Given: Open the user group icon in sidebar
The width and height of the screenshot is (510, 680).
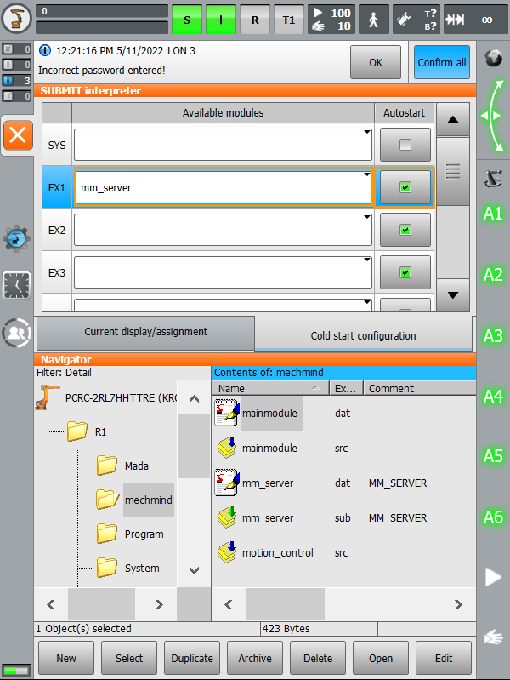Looking at the screenshot, I should [16, 333].
